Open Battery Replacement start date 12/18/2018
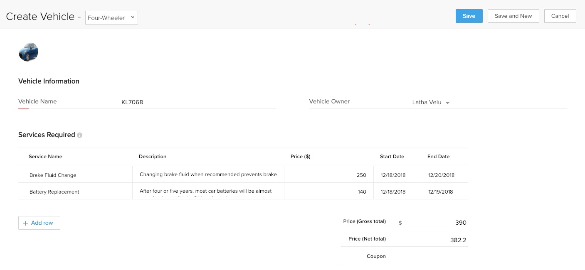 (393, 192)
